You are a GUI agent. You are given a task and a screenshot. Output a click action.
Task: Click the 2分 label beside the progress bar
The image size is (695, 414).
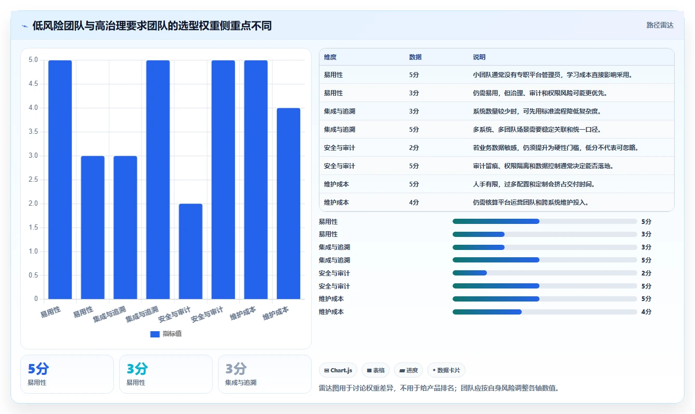(x=647, y=273)
